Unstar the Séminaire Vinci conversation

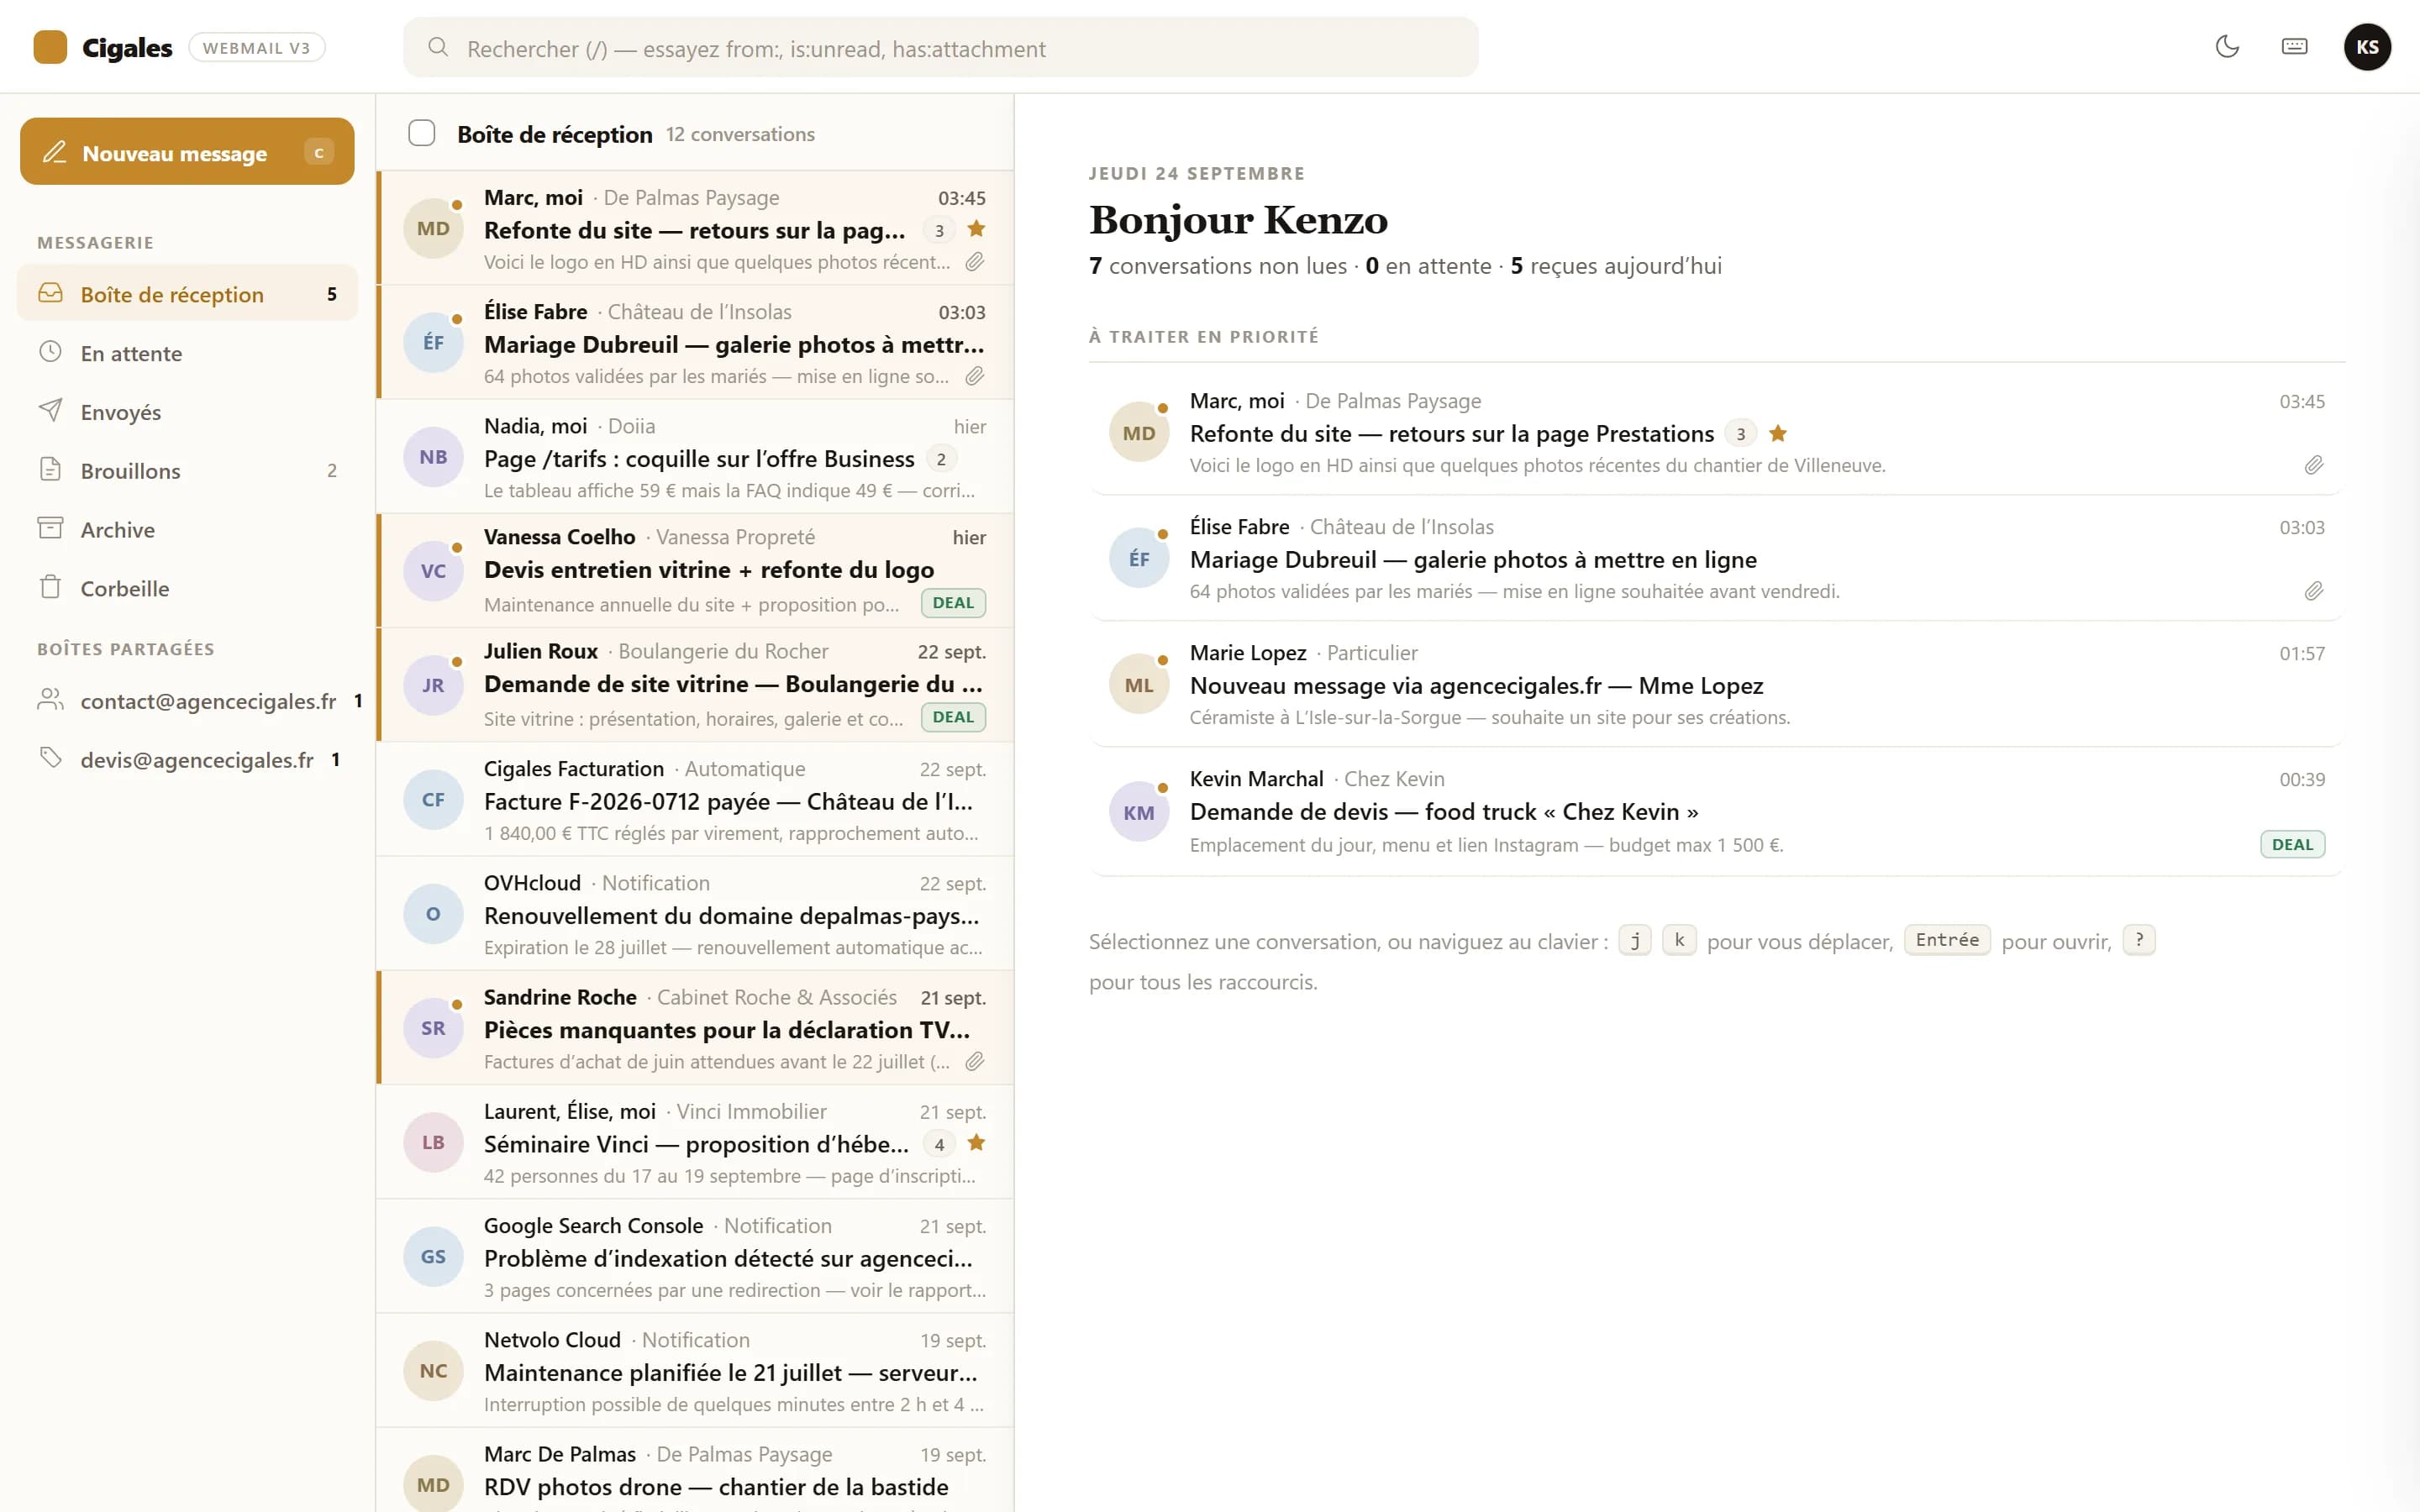[977, 1143]
